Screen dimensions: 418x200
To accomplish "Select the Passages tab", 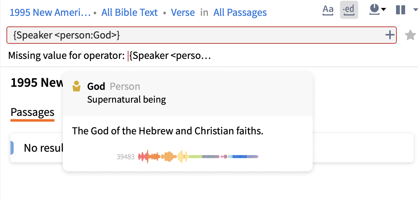I will click(x=33, y=112).
